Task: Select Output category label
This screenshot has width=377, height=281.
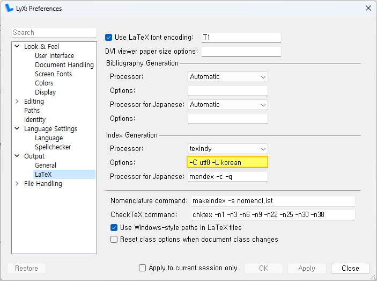Action: pos(34,156)
